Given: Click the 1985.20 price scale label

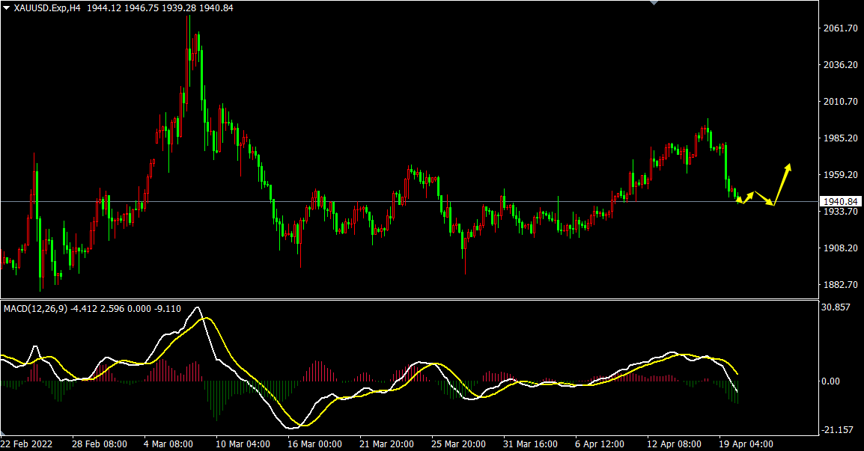Looking at the screenshot, I should point(839,138).
